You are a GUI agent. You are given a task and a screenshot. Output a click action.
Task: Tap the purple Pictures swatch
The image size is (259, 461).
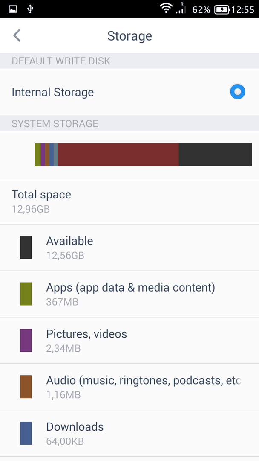[x=26, y=341]
